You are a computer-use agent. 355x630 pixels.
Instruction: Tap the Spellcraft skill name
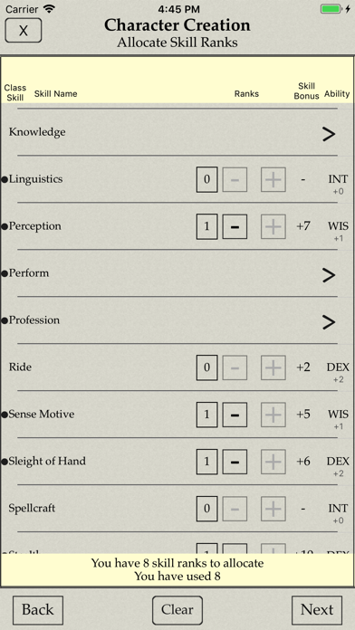[32, 509]
